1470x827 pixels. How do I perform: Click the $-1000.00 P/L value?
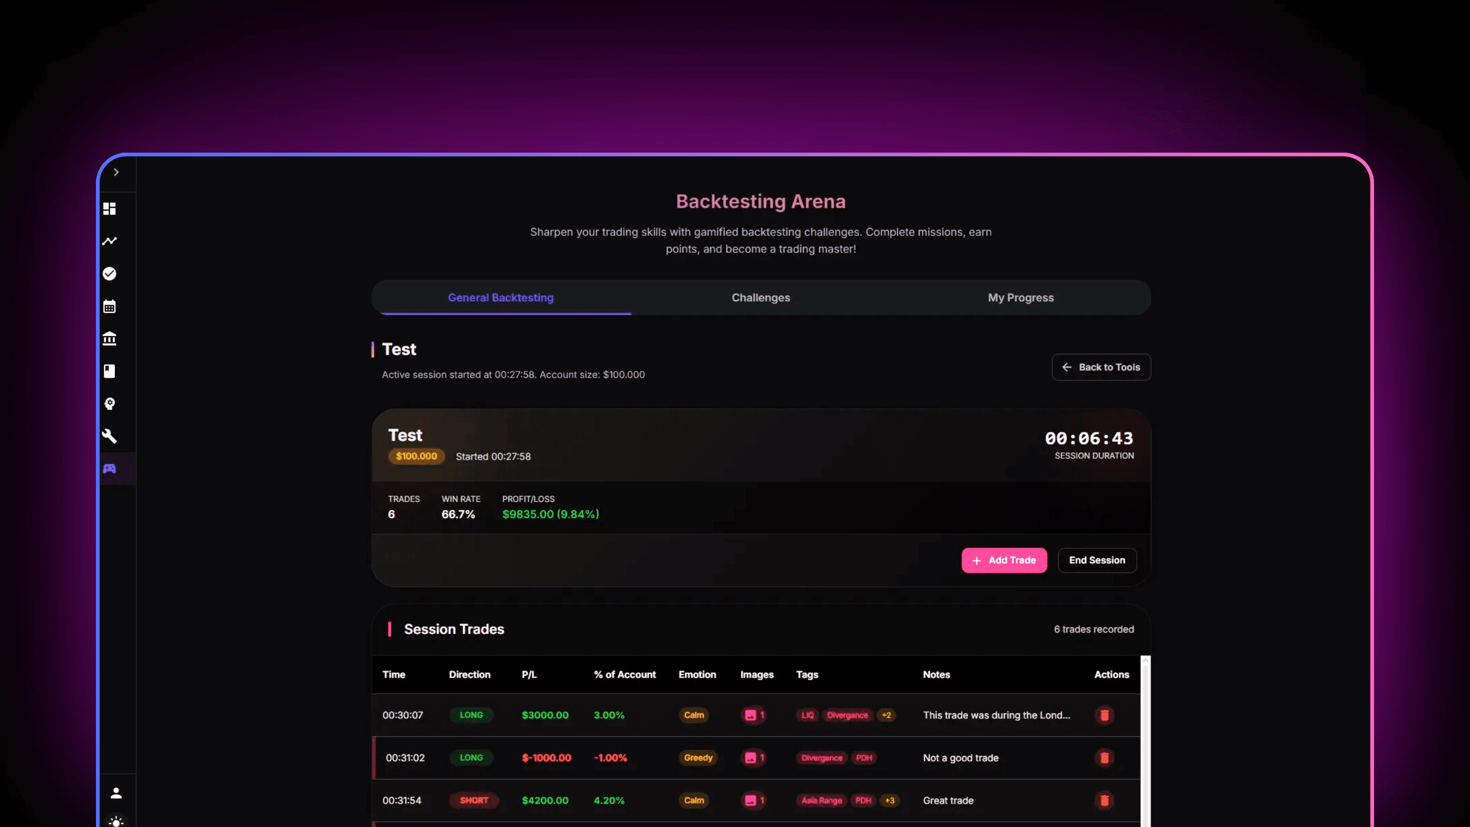point(546,758)
